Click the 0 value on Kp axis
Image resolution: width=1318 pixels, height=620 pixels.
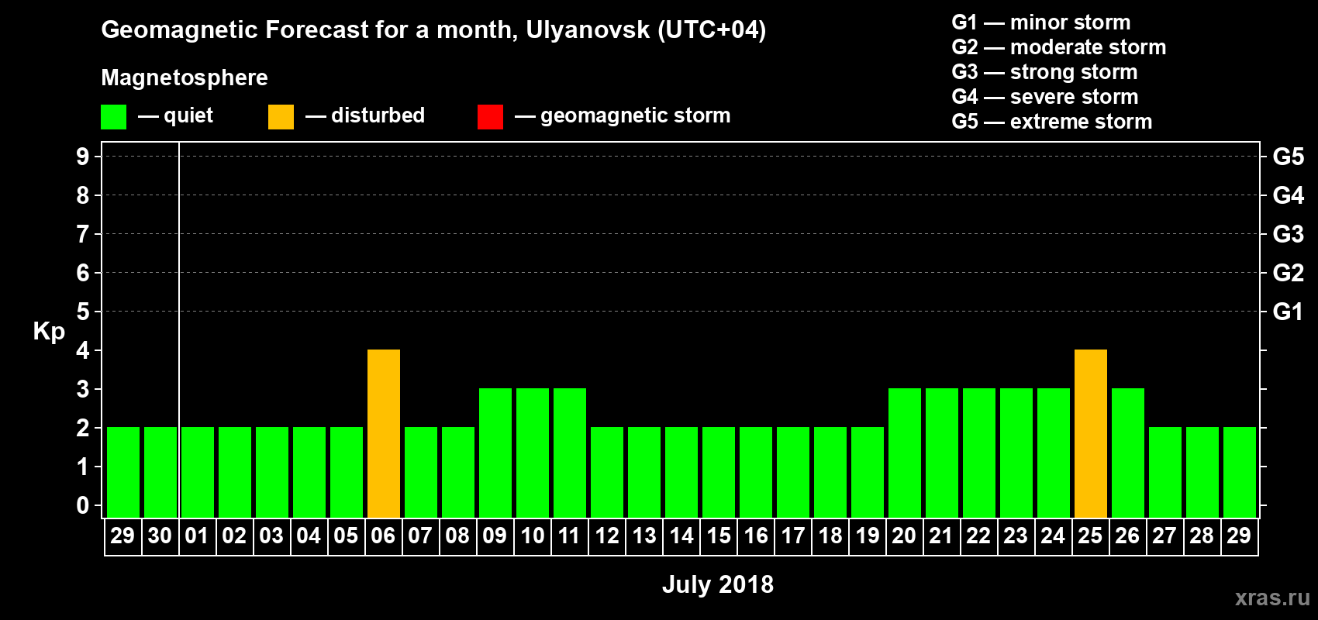click(x=83, y=505)
